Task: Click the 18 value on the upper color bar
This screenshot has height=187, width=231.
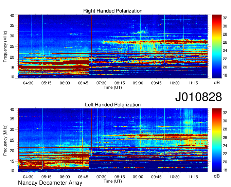Action: click(x=225, y=75)
